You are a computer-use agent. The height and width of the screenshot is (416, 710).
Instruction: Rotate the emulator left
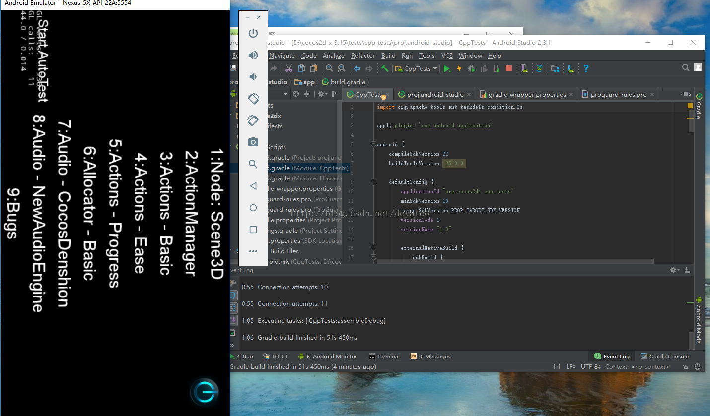[253, 99]
